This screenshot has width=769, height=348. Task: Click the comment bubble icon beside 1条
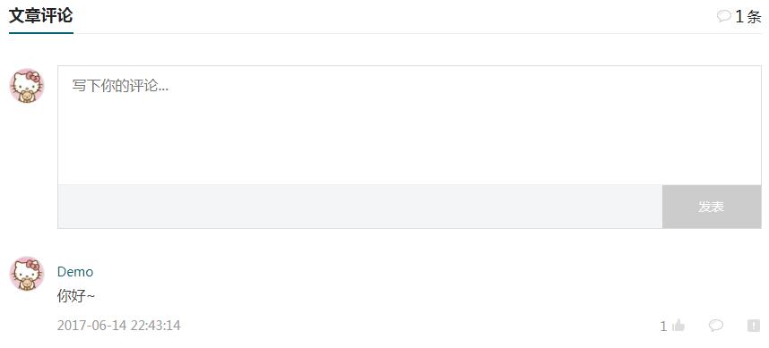[x=724, y=16]
